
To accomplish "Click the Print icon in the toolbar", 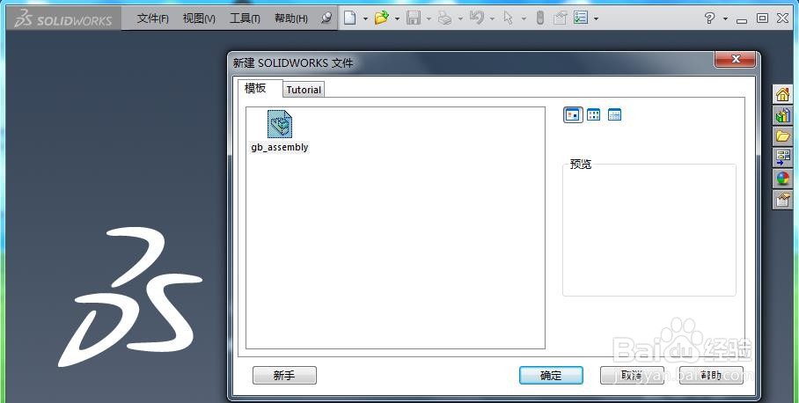I will coord(445,18).
